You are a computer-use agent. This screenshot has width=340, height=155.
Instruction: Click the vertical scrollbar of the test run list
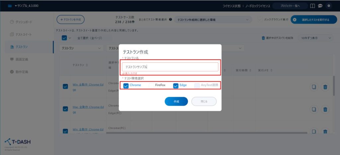click(x=334, y=86)
